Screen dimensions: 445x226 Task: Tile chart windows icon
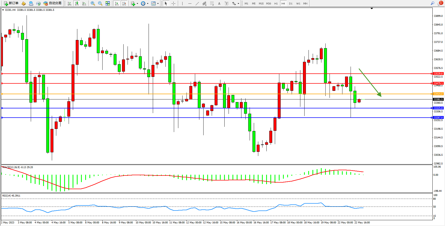(x=108, y=3)
